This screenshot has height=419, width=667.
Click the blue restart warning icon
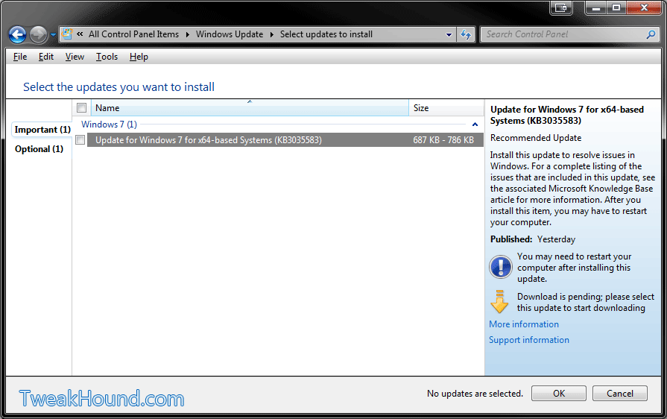[501, 267]
